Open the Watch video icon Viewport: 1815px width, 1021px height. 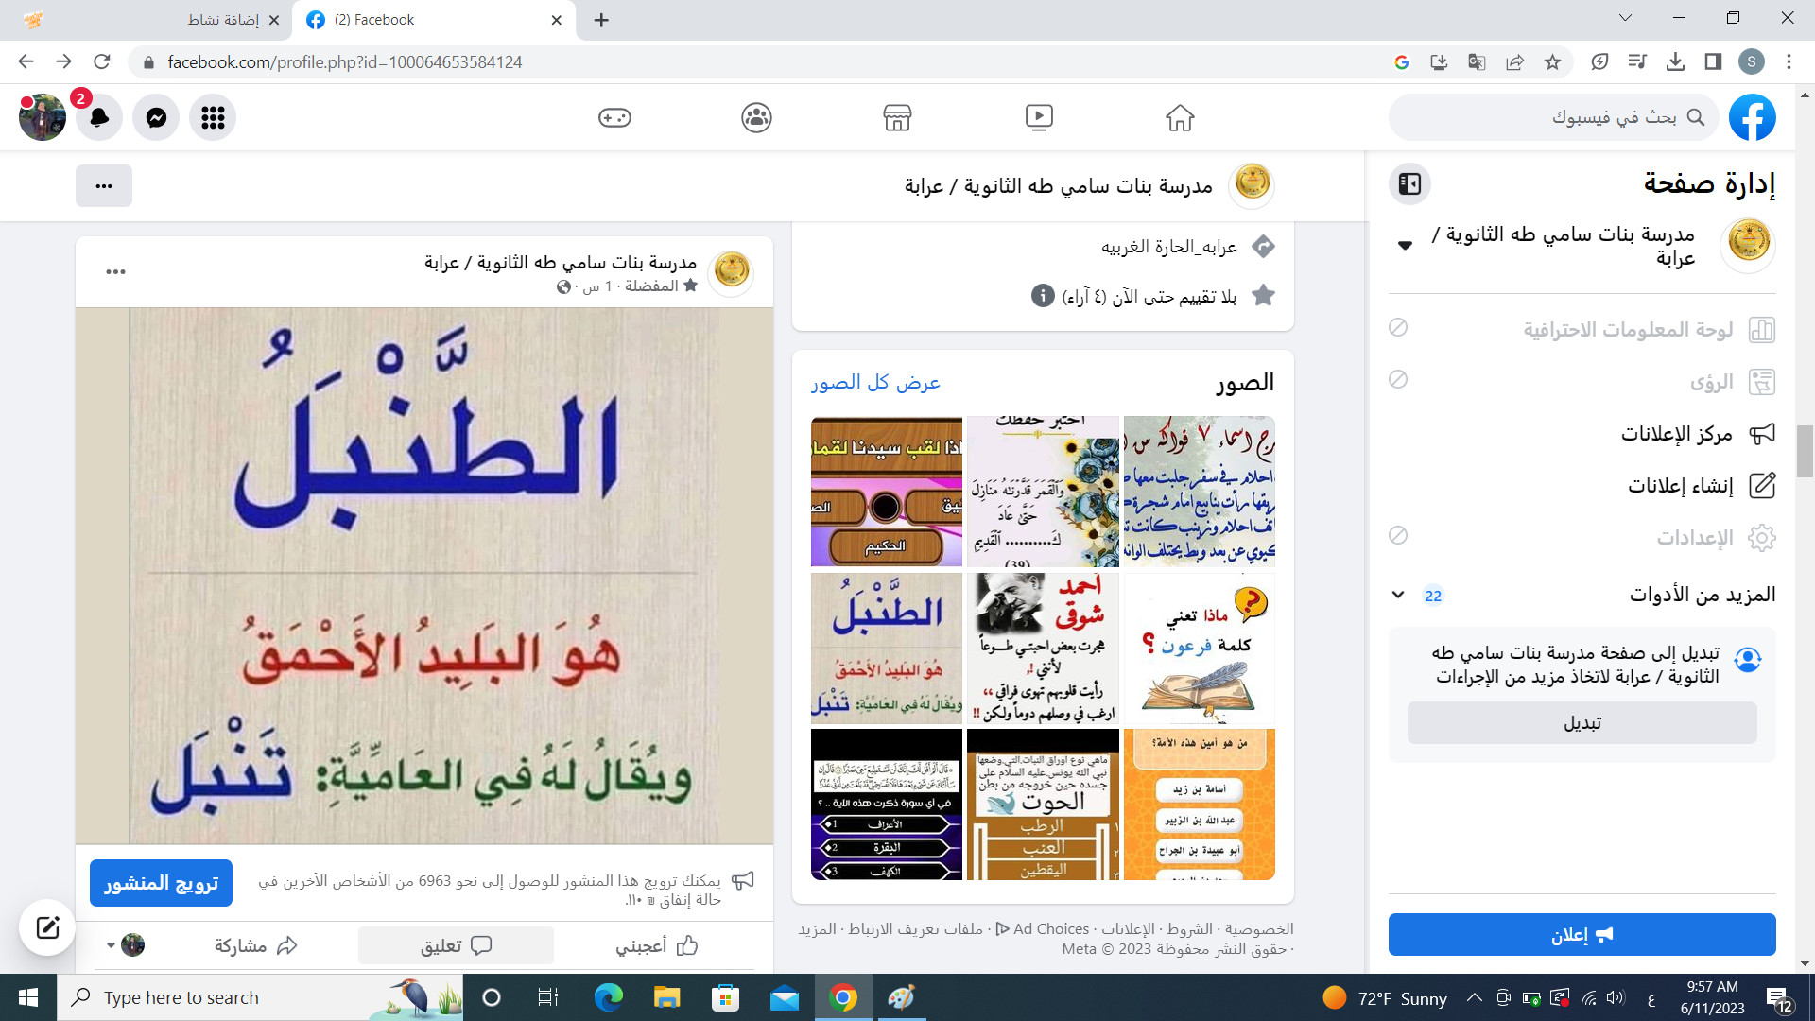1039,117
